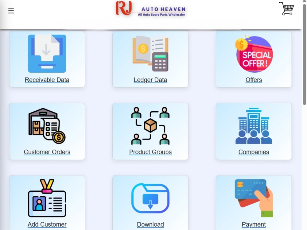The width and height of the screenshot is (307, 230).
Task: Go to the Offers link
Action: pyautogui.click(x=254, y=80)
